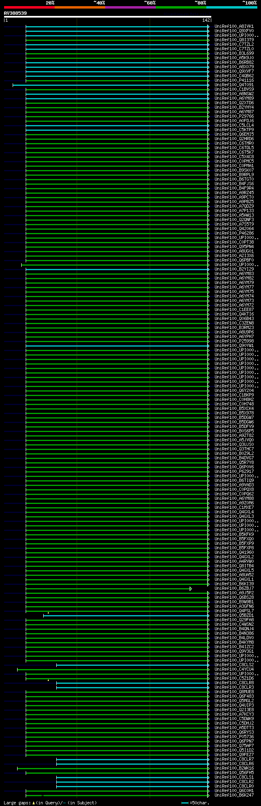Image resolution: width=261 pixels, height=806 pixels.
Task: Click the UniRef100_P41116 label
Action: click(234, 80)
